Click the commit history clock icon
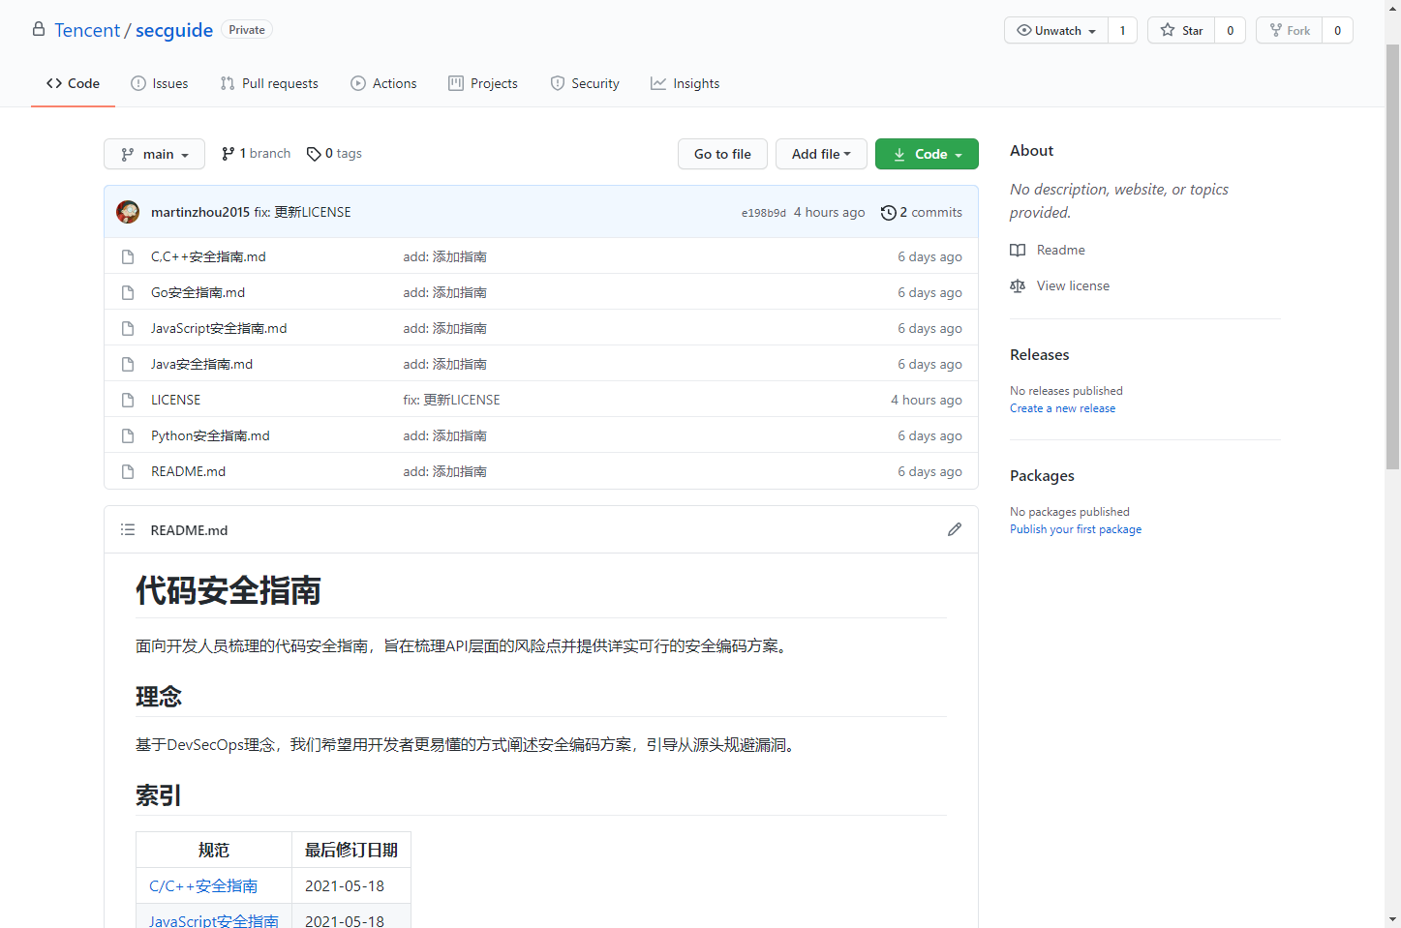Viewport: 1401px width, 928px height. (888, 212)
